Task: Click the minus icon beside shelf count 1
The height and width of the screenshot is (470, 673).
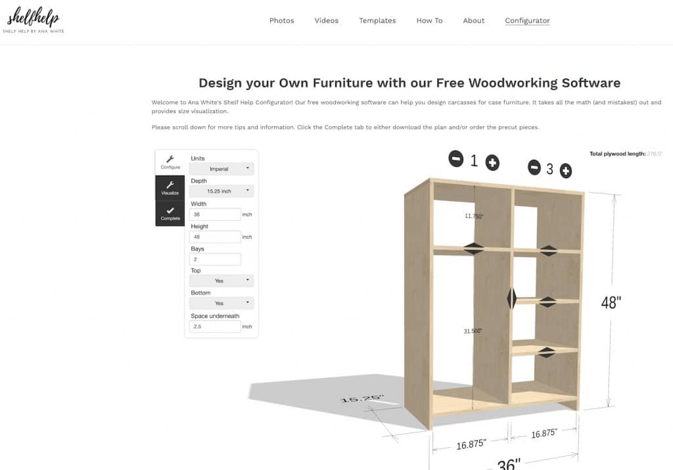Action: (455, 158)
